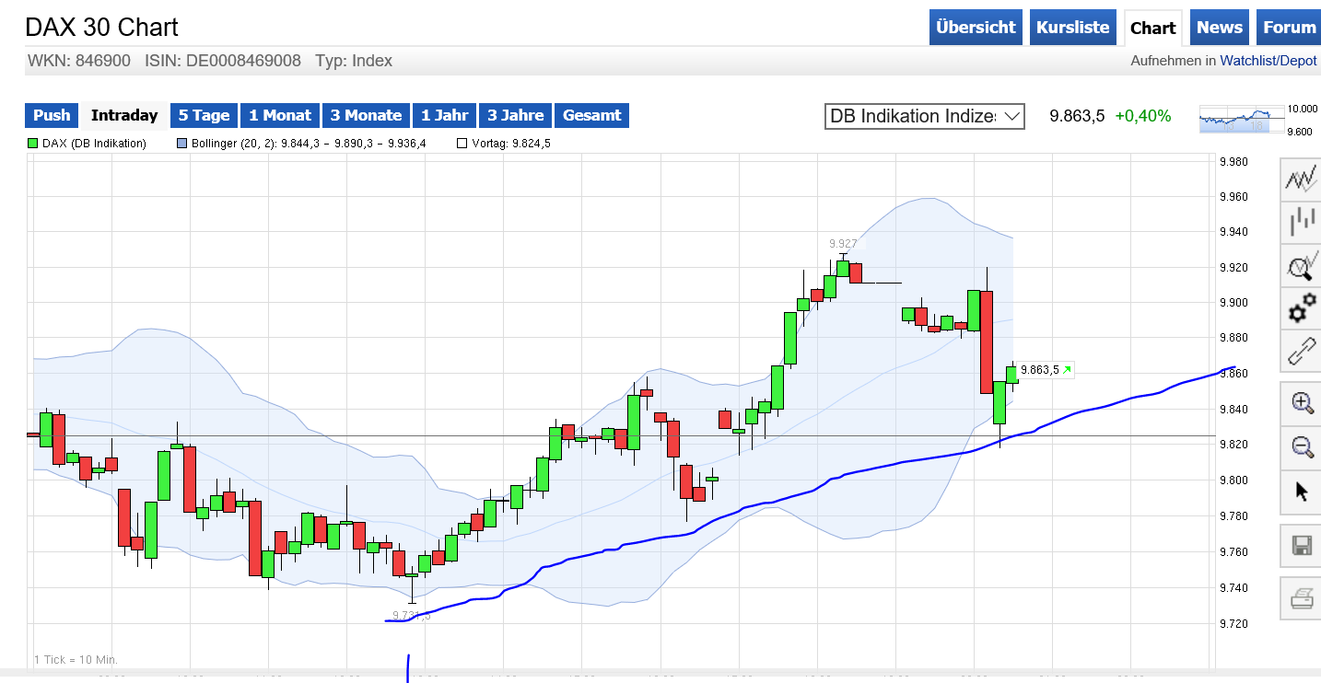Click the chain link icon
The height and width of the screenshot is (683, 1321).
click(x=1301, y=353)
